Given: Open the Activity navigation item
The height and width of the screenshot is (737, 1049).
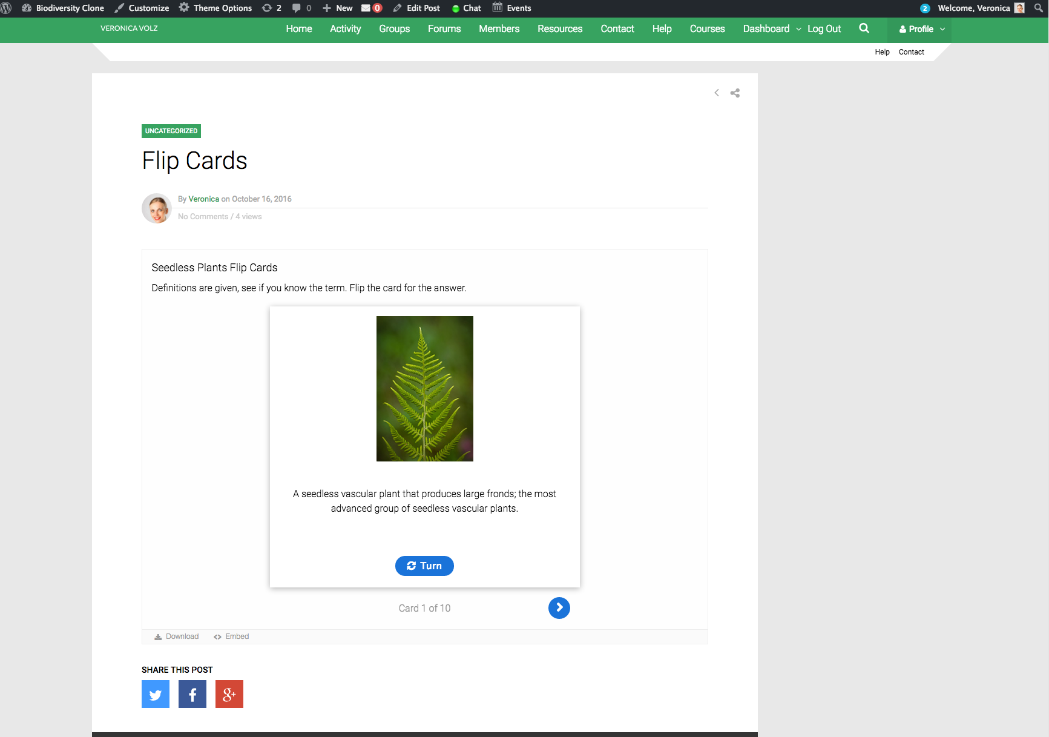Looking at the screenshot, I should (345, 28).
